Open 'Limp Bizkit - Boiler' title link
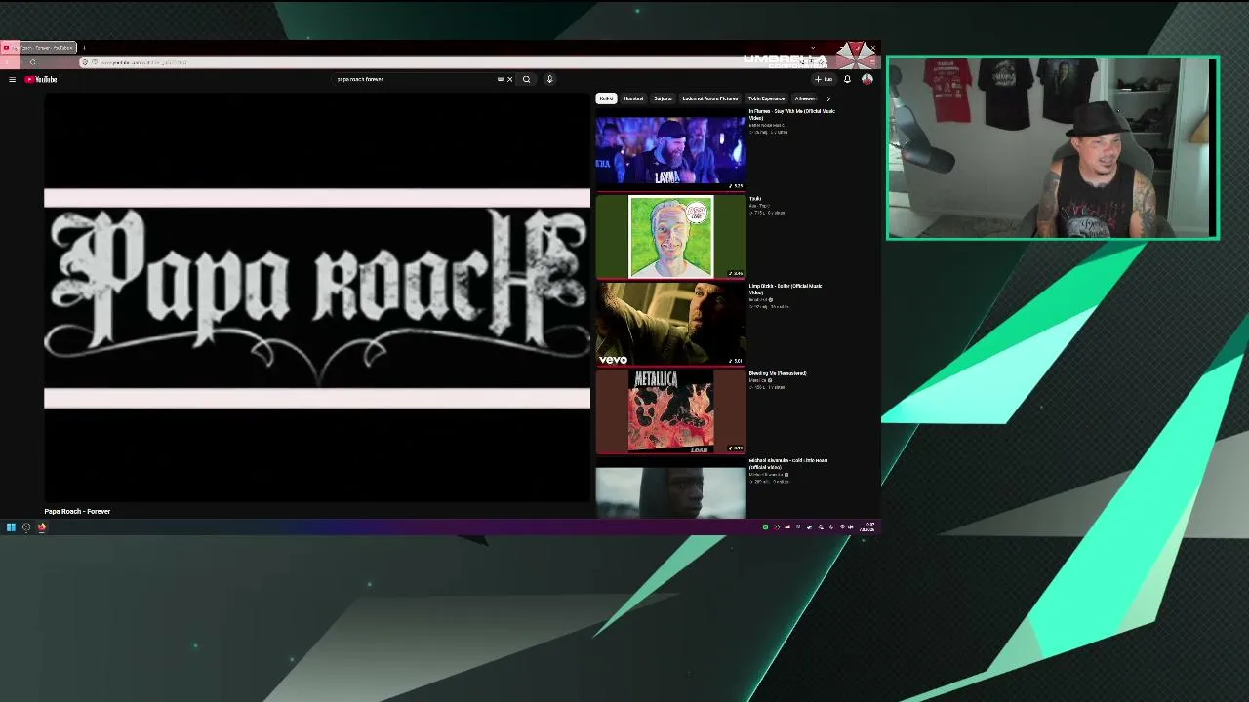1249x702 pixels. pos(786,289)
